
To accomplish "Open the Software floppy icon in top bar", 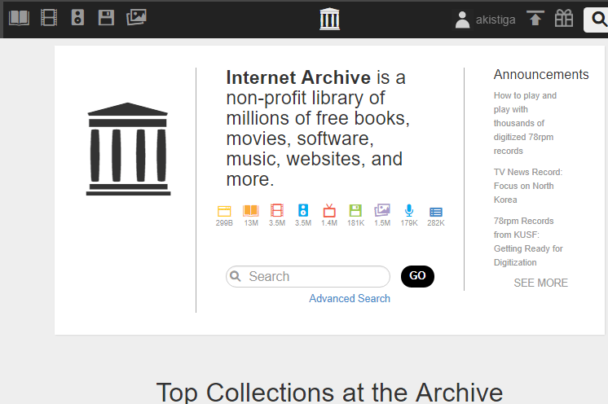I will [106, 18].
